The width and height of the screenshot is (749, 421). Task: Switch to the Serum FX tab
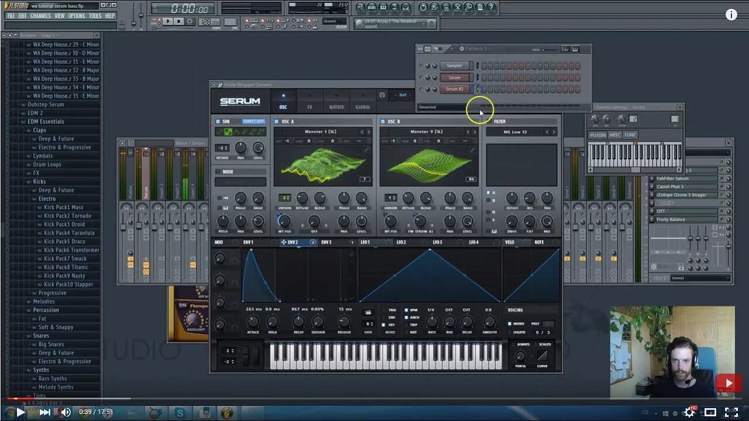coord(310,101)
